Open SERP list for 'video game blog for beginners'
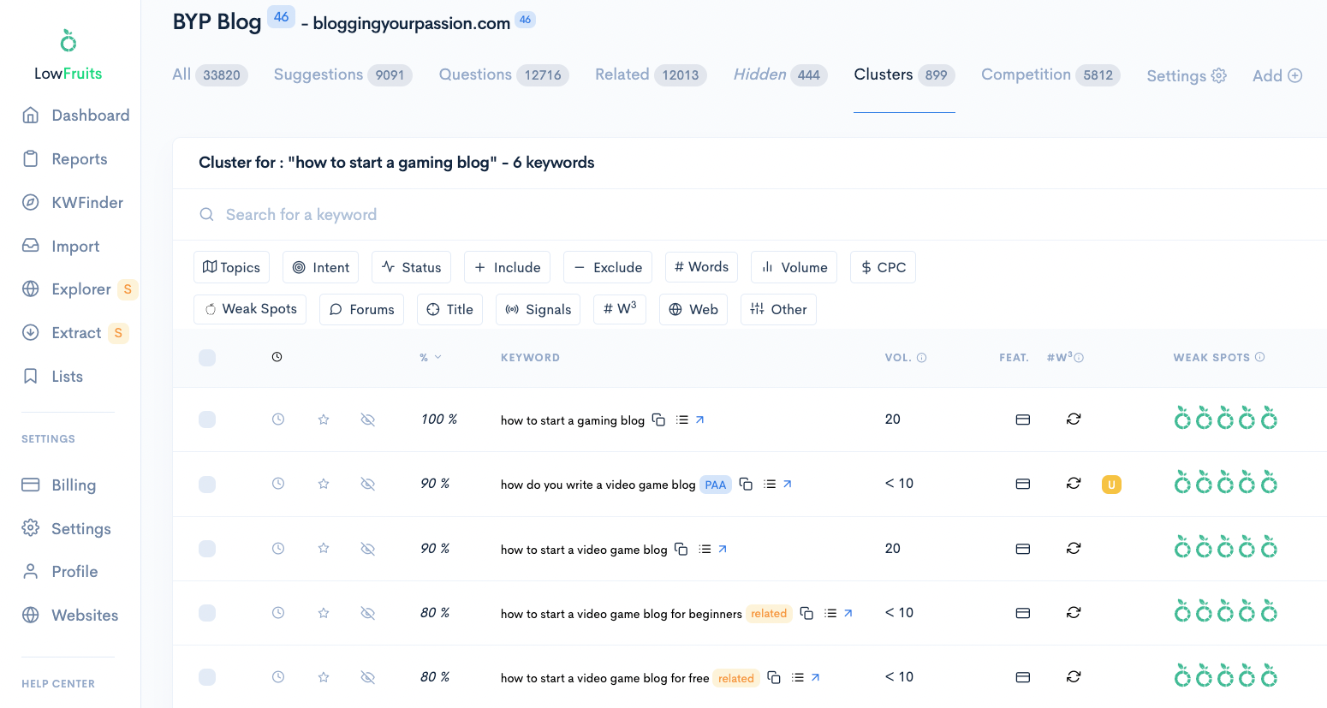This screenshot has width=1327, height=708. pyautogui.click(x=830, y=613)
